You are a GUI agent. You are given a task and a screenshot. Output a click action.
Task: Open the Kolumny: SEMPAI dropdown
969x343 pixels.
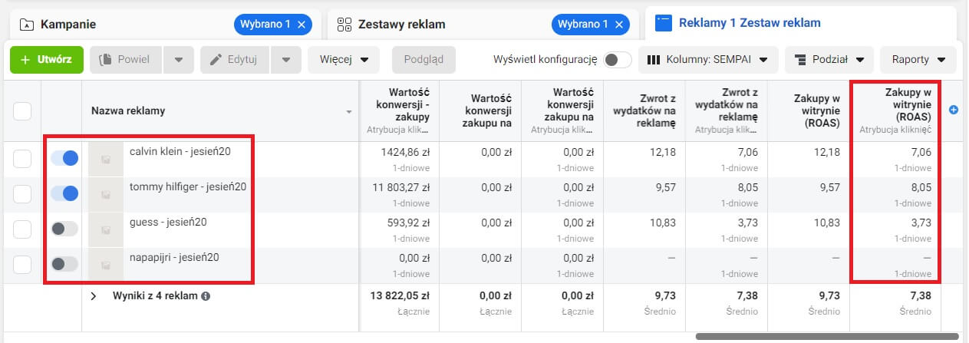pyautogui.click(x=708, y=59)
